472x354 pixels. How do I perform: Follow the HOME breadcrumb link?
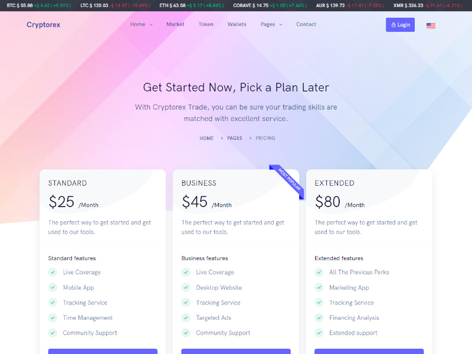(x=206, y=138)
